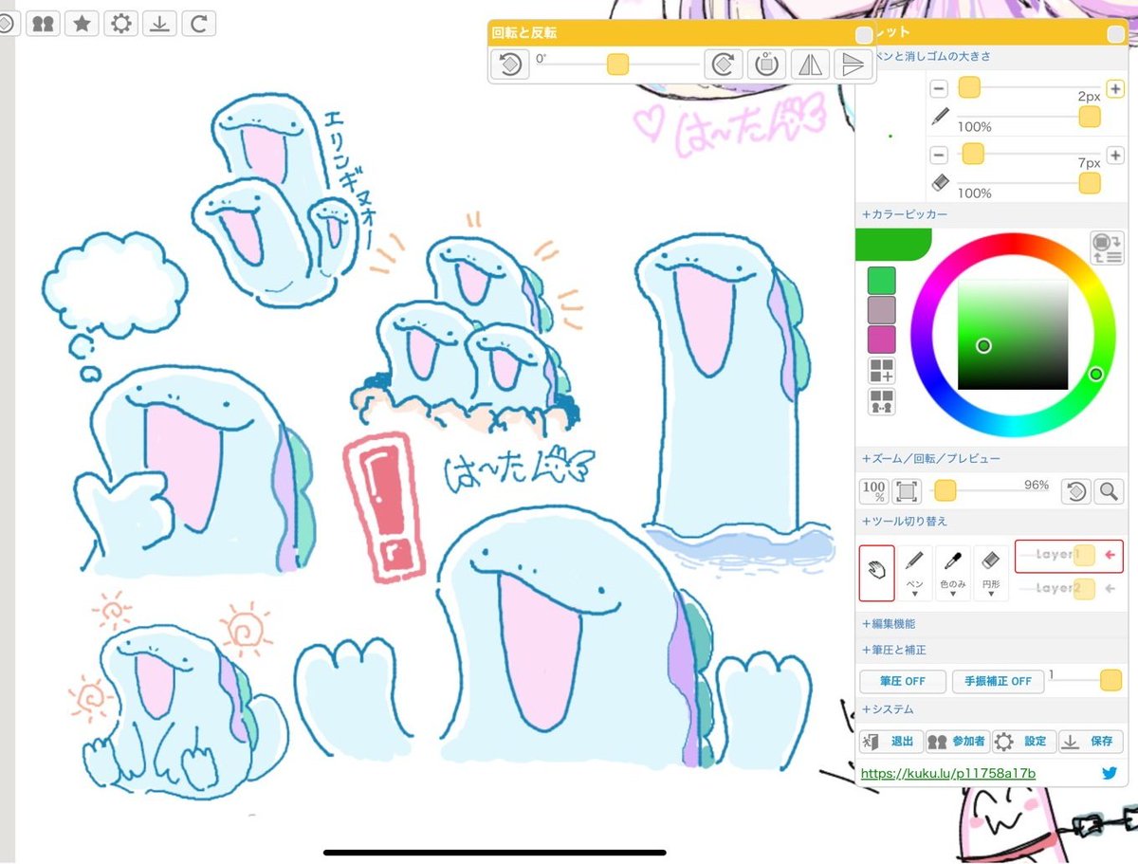The width and height of the screenshot is (1138, 864).
Task: Click the redo circular arrow icon
Action: click(198, 23)
